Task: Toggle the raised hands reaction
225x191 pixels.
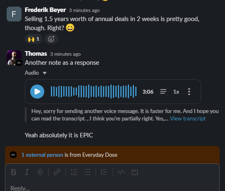Action: (x=34, y=39)
